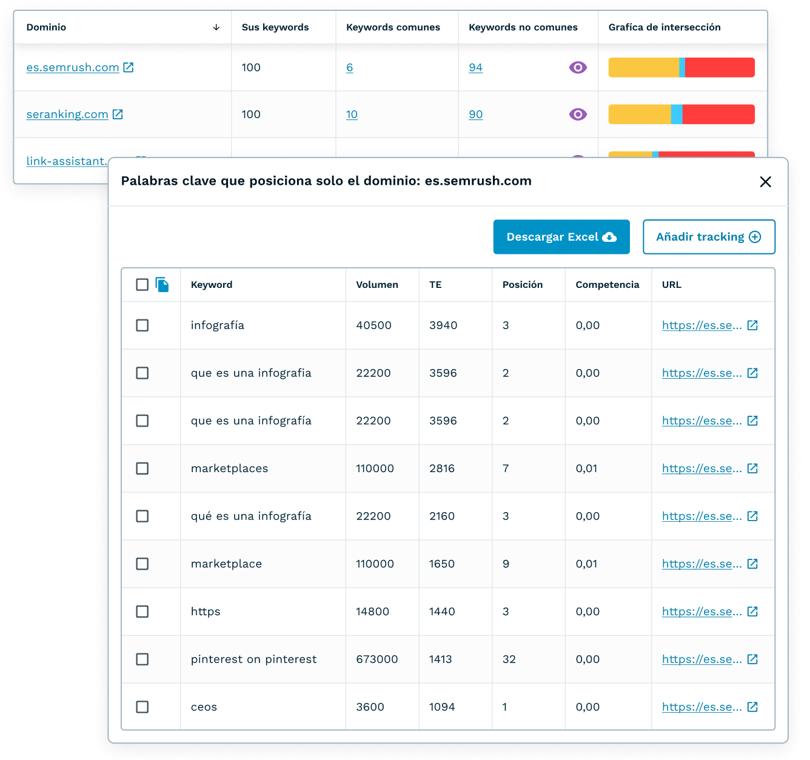Download Excel with Descargar Excel button
Screen dimensions: 810x760
click(x=561, y=237)
